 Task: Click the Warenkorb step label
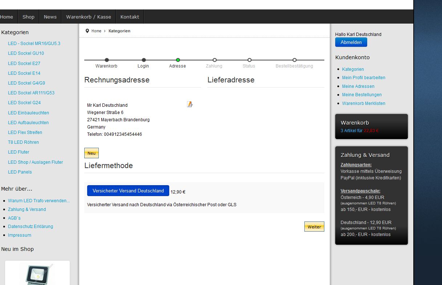pos(106,66)
